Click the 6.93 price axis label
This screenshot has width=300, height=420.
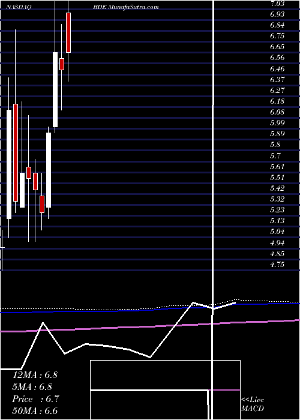(277, 14)
